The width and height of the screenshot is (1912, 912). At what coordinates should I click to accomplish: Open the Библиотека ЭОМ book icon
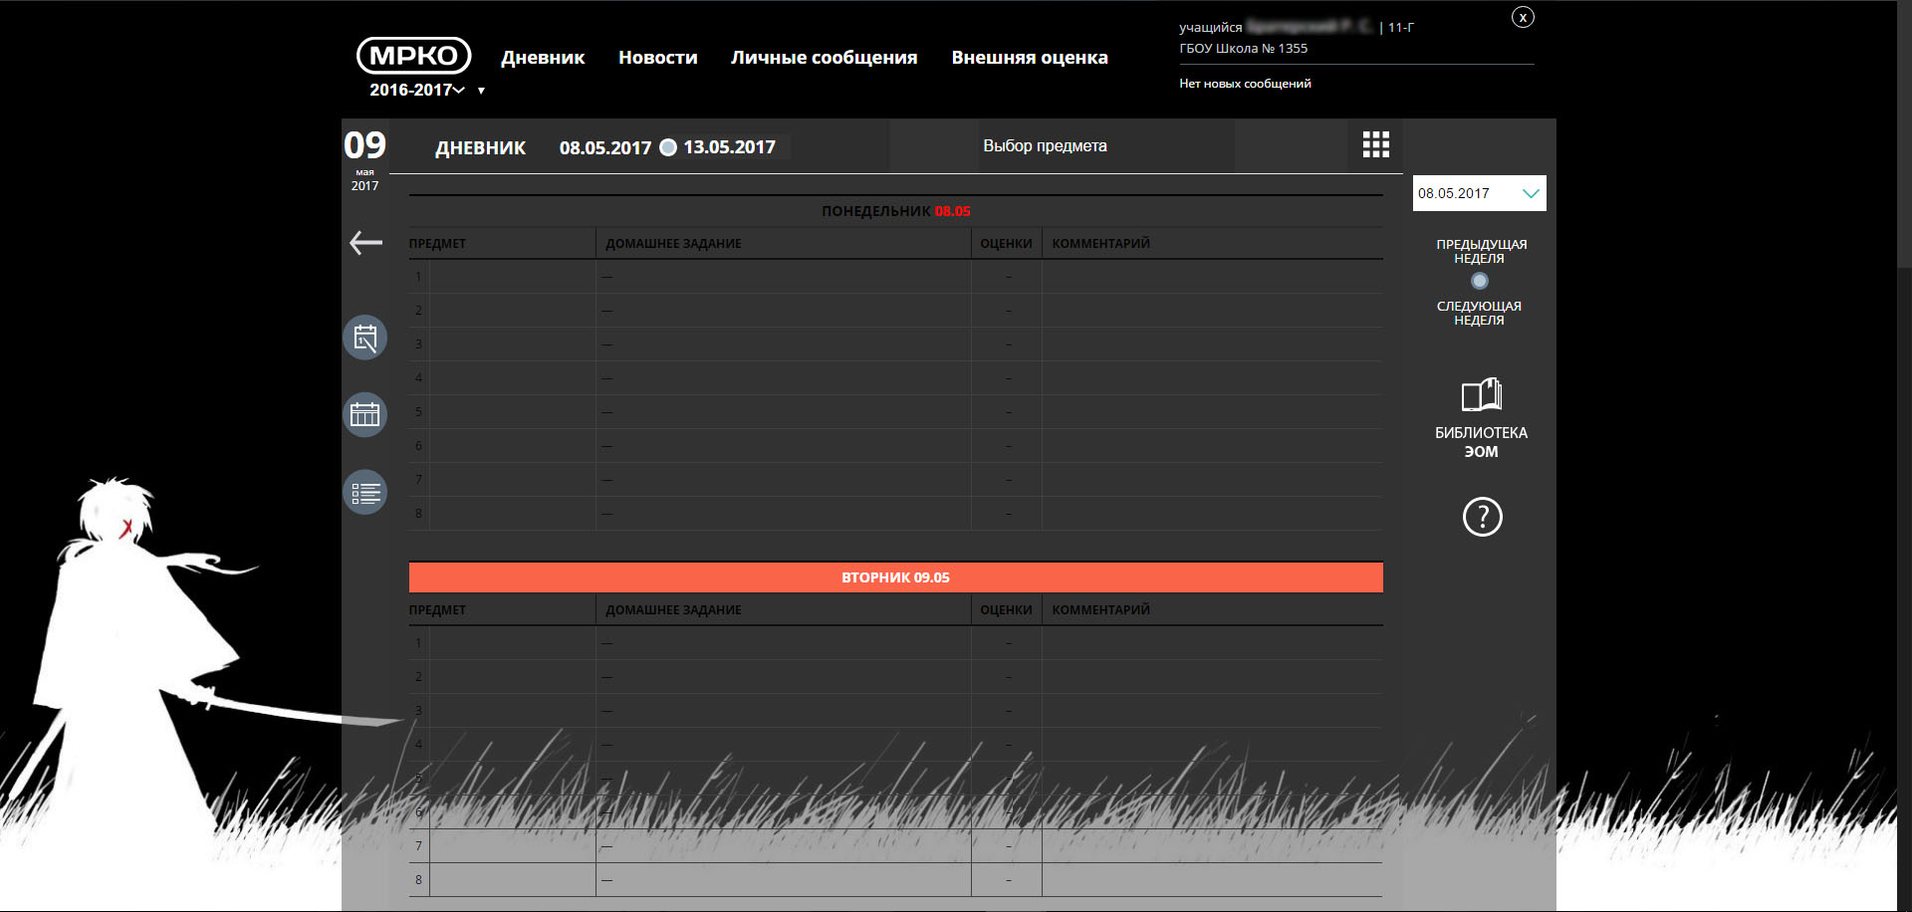(1481, 395)
